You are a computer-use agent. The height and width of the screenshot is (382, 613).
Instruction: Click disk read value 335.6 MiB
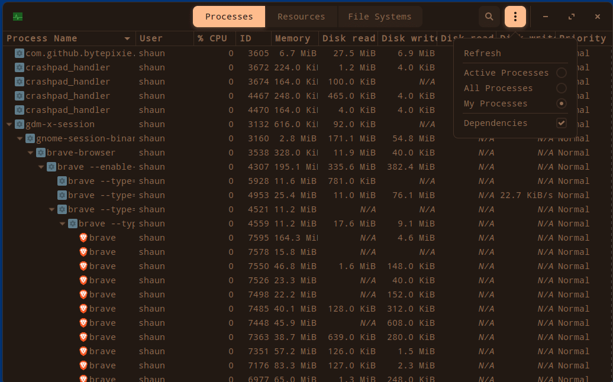(x=351, y=167)
